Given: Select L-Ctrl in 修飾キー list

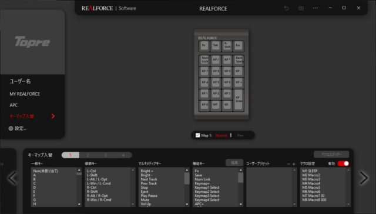Looking at the screenshot, I should [x=92, y=171].
